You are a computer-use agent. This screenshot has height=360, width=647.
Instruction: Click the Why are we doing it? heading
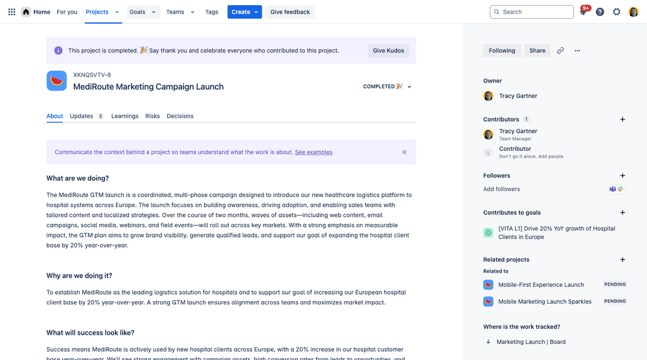pos(79,276)
